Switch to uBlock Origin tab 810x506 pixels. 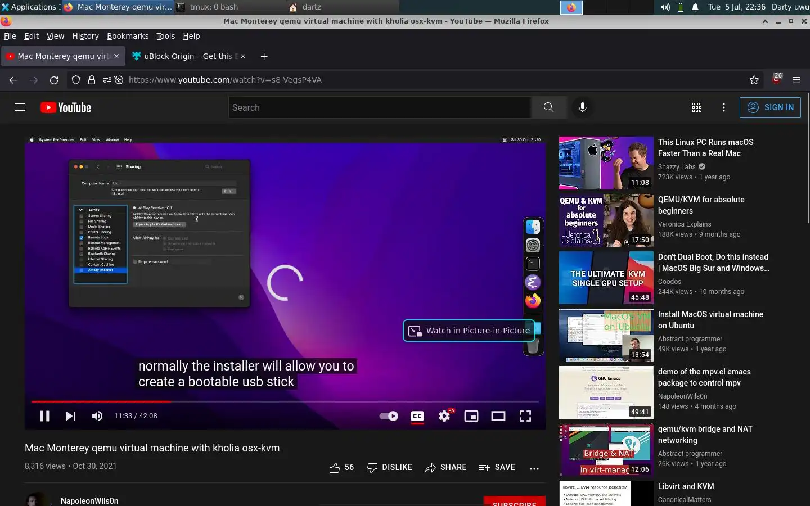click(190, 56)
